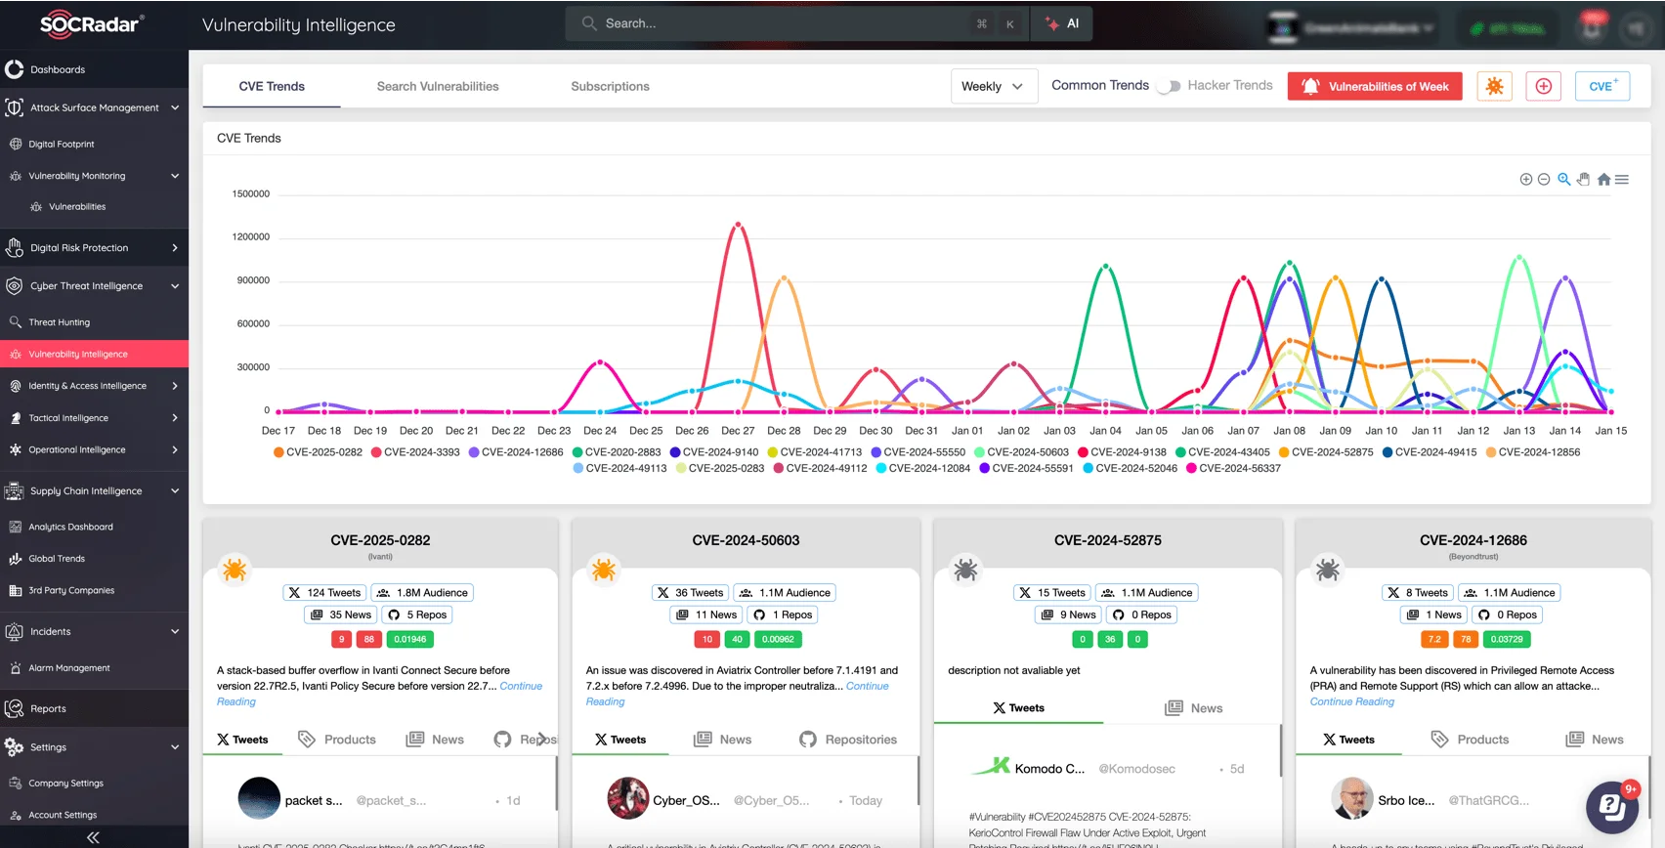
Task: Toggle CVE-2024-12686 series in chart legend
Action: click(x=516, y=452)
